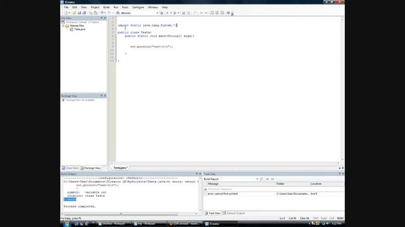Open the Undo history dropdown arrow
Viewport: 405px width, 227px height.
105,13
